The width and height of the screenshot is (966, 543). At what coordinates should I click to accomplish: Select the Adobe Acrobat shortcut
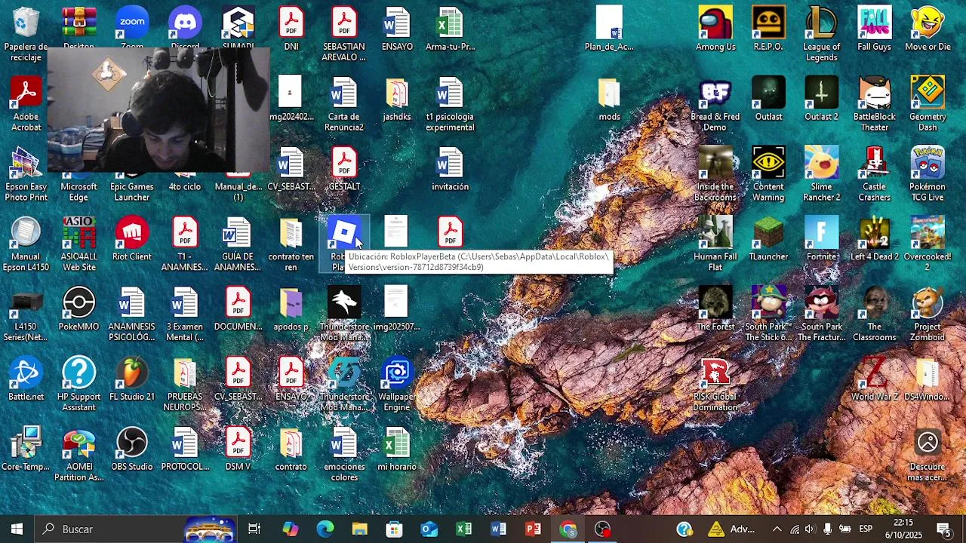tap(26, 104)
